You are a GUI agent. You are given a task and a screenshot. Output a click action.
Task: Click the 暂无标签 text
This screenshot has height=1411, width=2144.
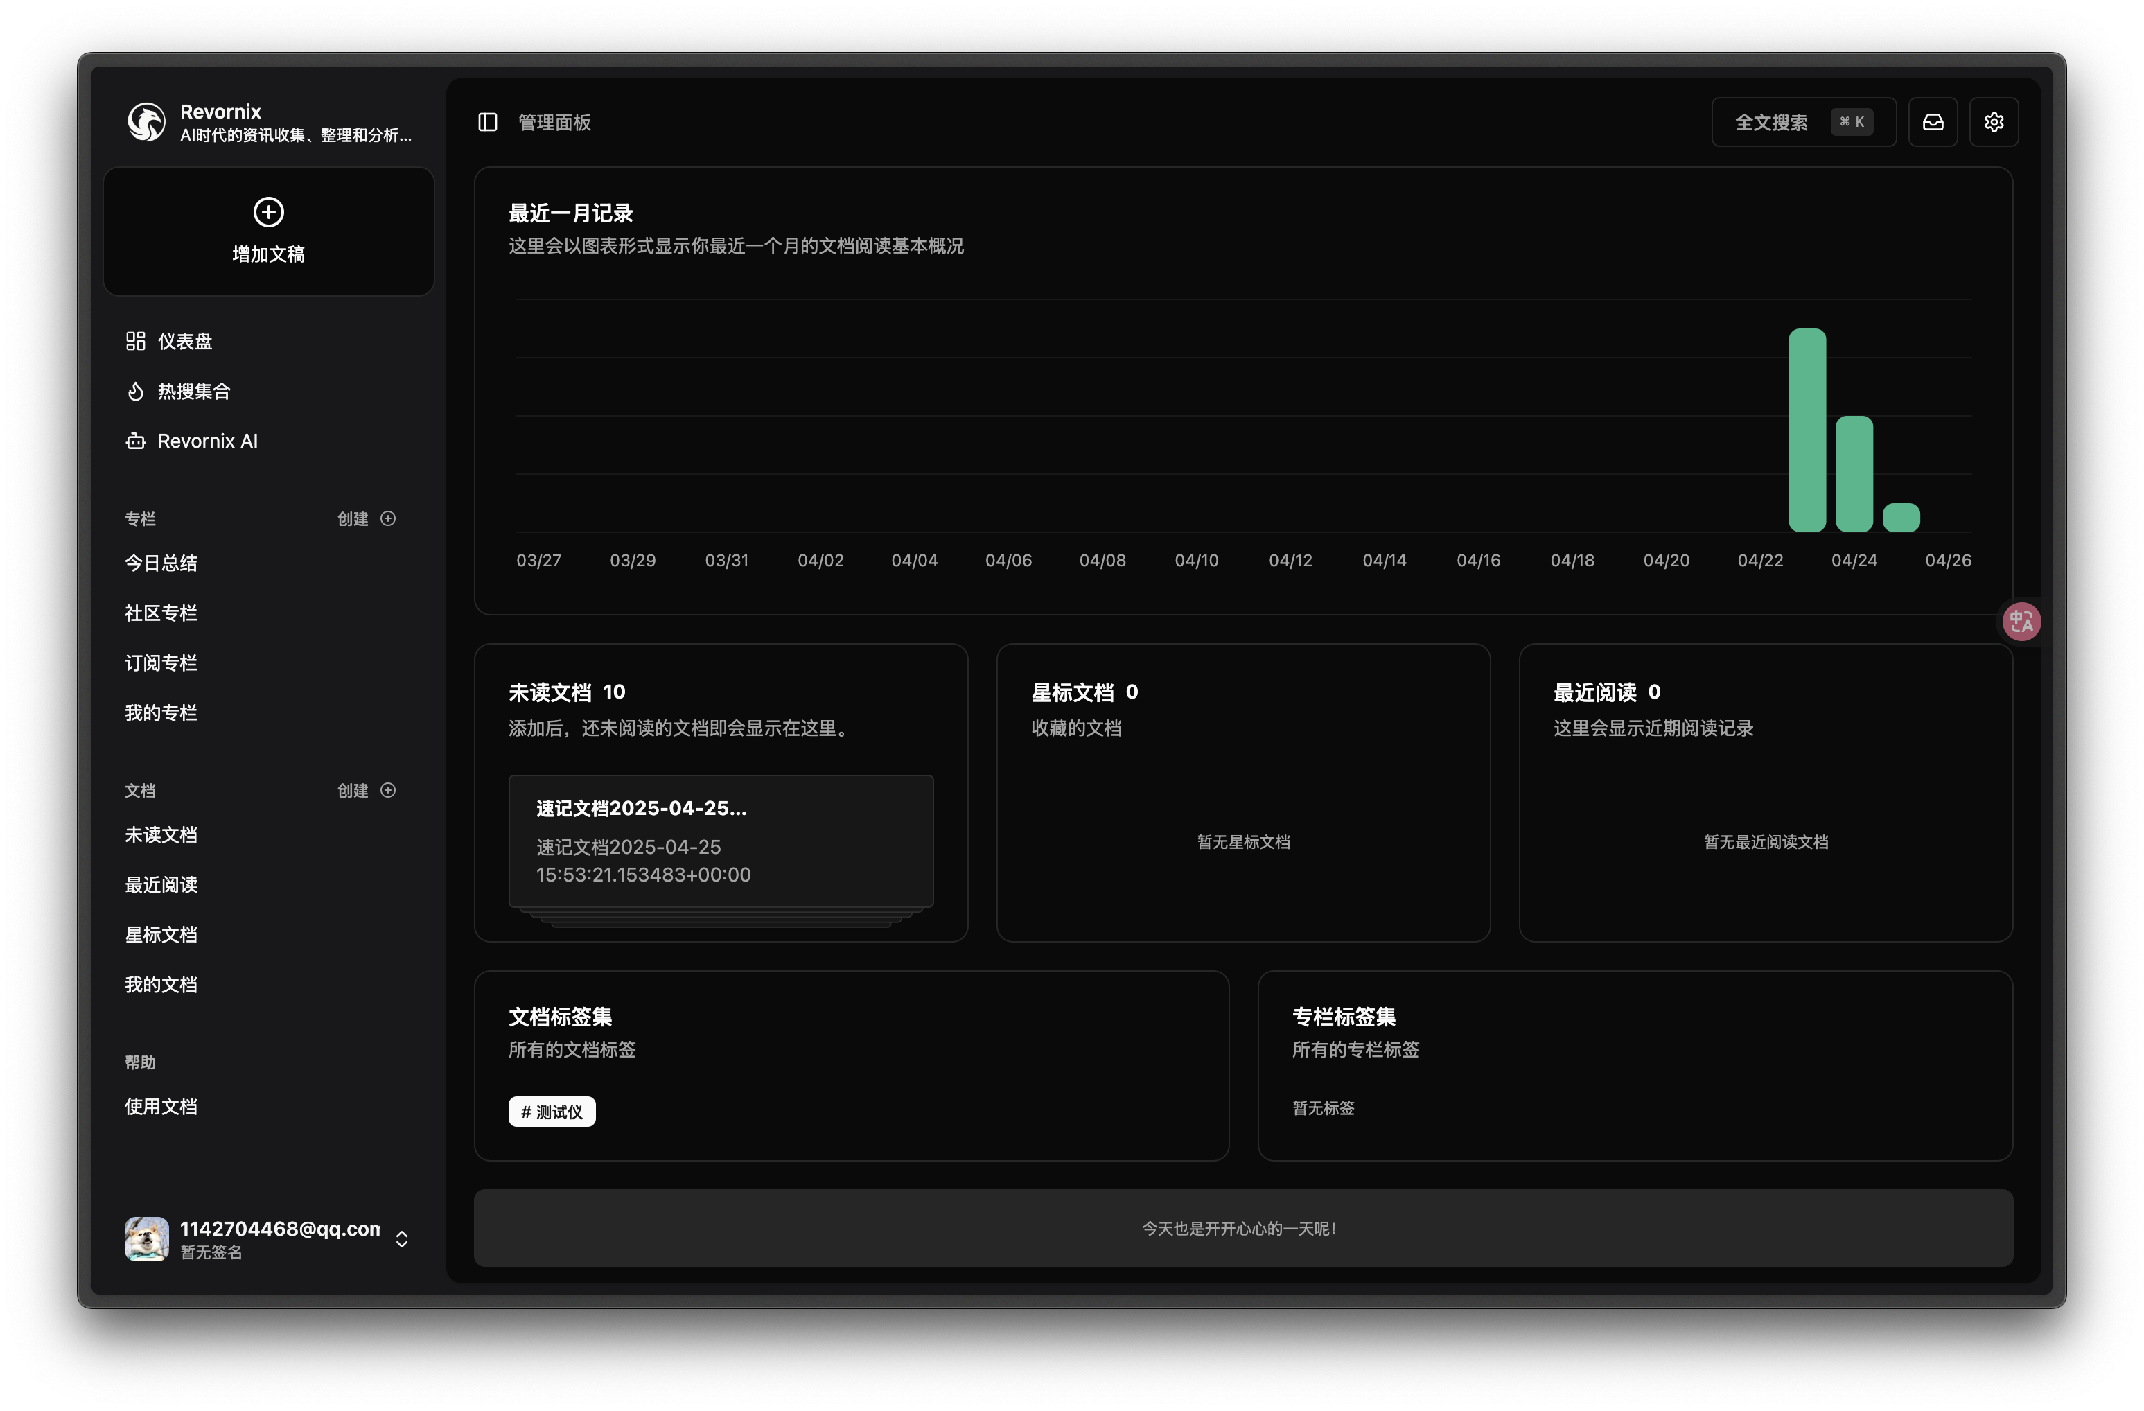[x=1324, y=1107]
